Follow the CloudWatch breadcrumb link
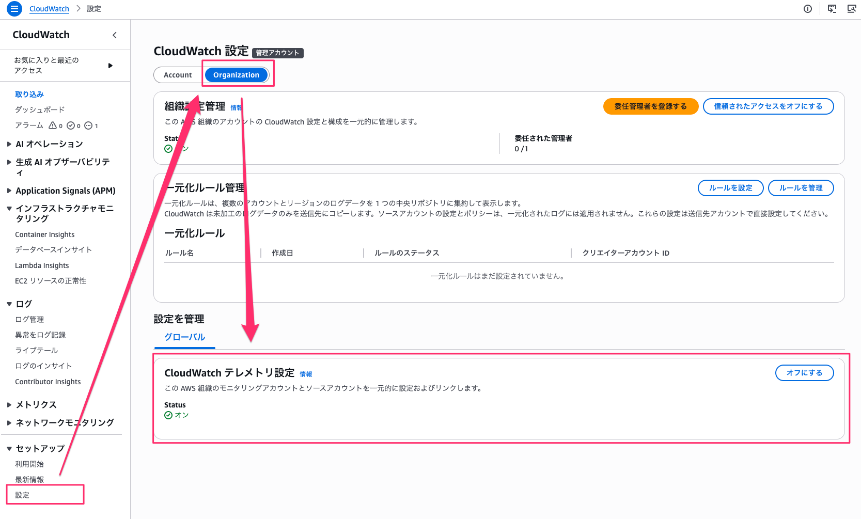 tap(49, 9)
